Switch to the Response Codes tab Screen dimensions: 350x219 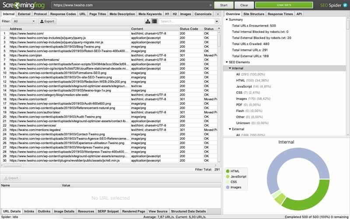pyautogui.click(x=63, y=14)
